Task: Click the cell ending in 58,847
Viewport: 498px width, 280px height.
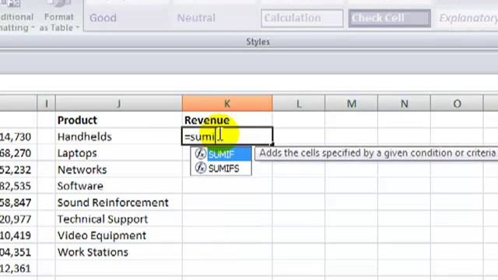Action: coord(18,202)
